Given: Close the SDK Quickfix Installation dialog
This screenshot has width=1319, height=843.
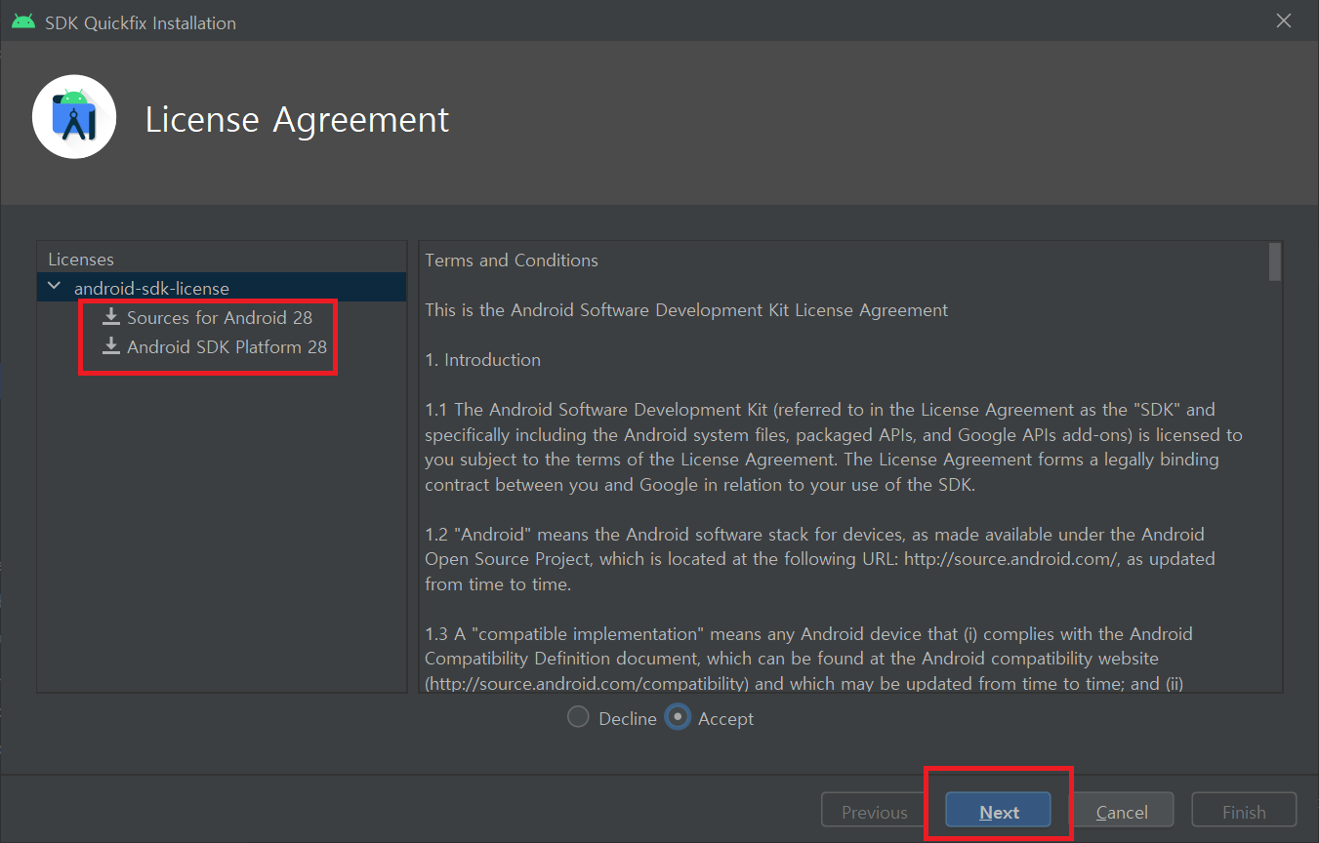Looking at the screenshot, I should (x=1284, y=20).
